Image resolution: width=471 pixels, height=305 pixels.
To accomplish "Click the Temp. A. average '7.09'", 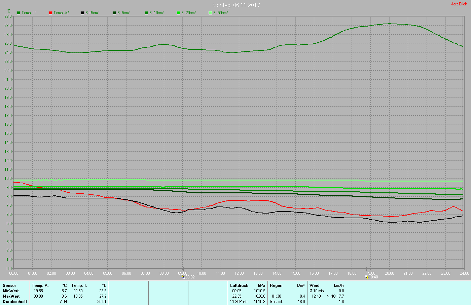I will (63, 302).
